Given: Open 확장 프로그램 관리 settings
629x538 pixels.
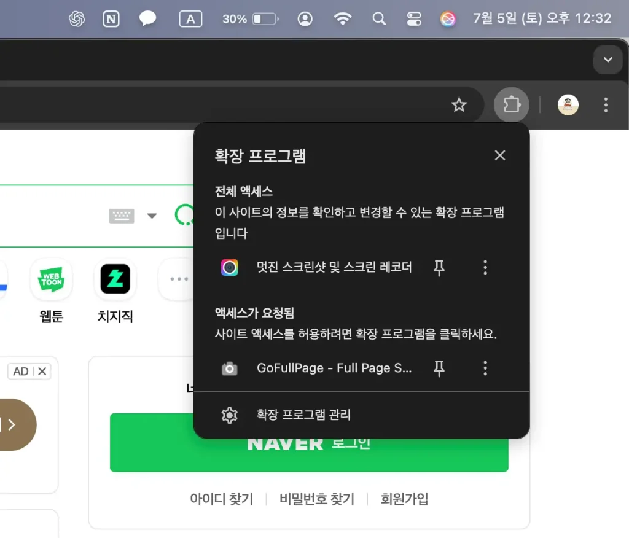Looking at the screenshot, I should [x=303, y=415].
